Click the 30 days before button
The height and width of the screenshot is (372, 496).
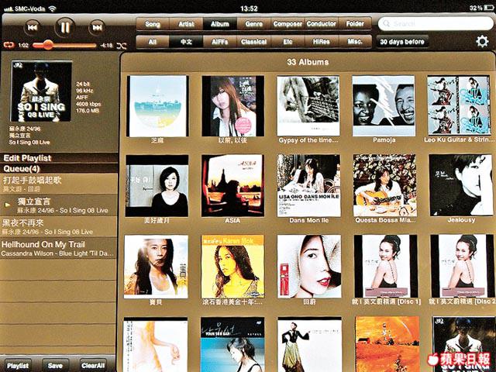[402, 41]
